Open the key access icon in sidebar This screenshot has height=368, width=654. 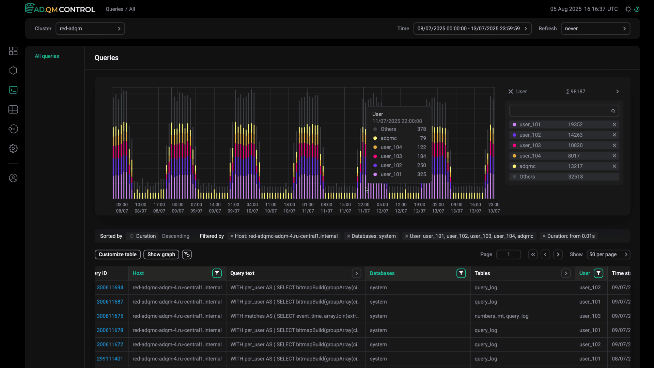coord(13,129)
